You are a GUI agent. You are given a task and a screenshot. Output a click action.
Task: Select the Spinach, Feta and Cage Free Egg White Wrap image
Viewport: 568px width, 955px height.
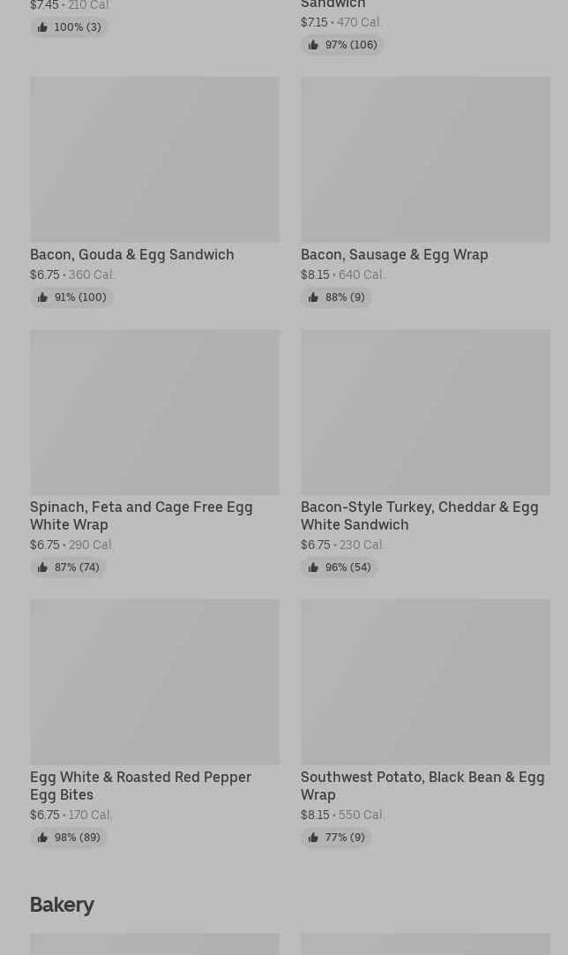[154, 412]
